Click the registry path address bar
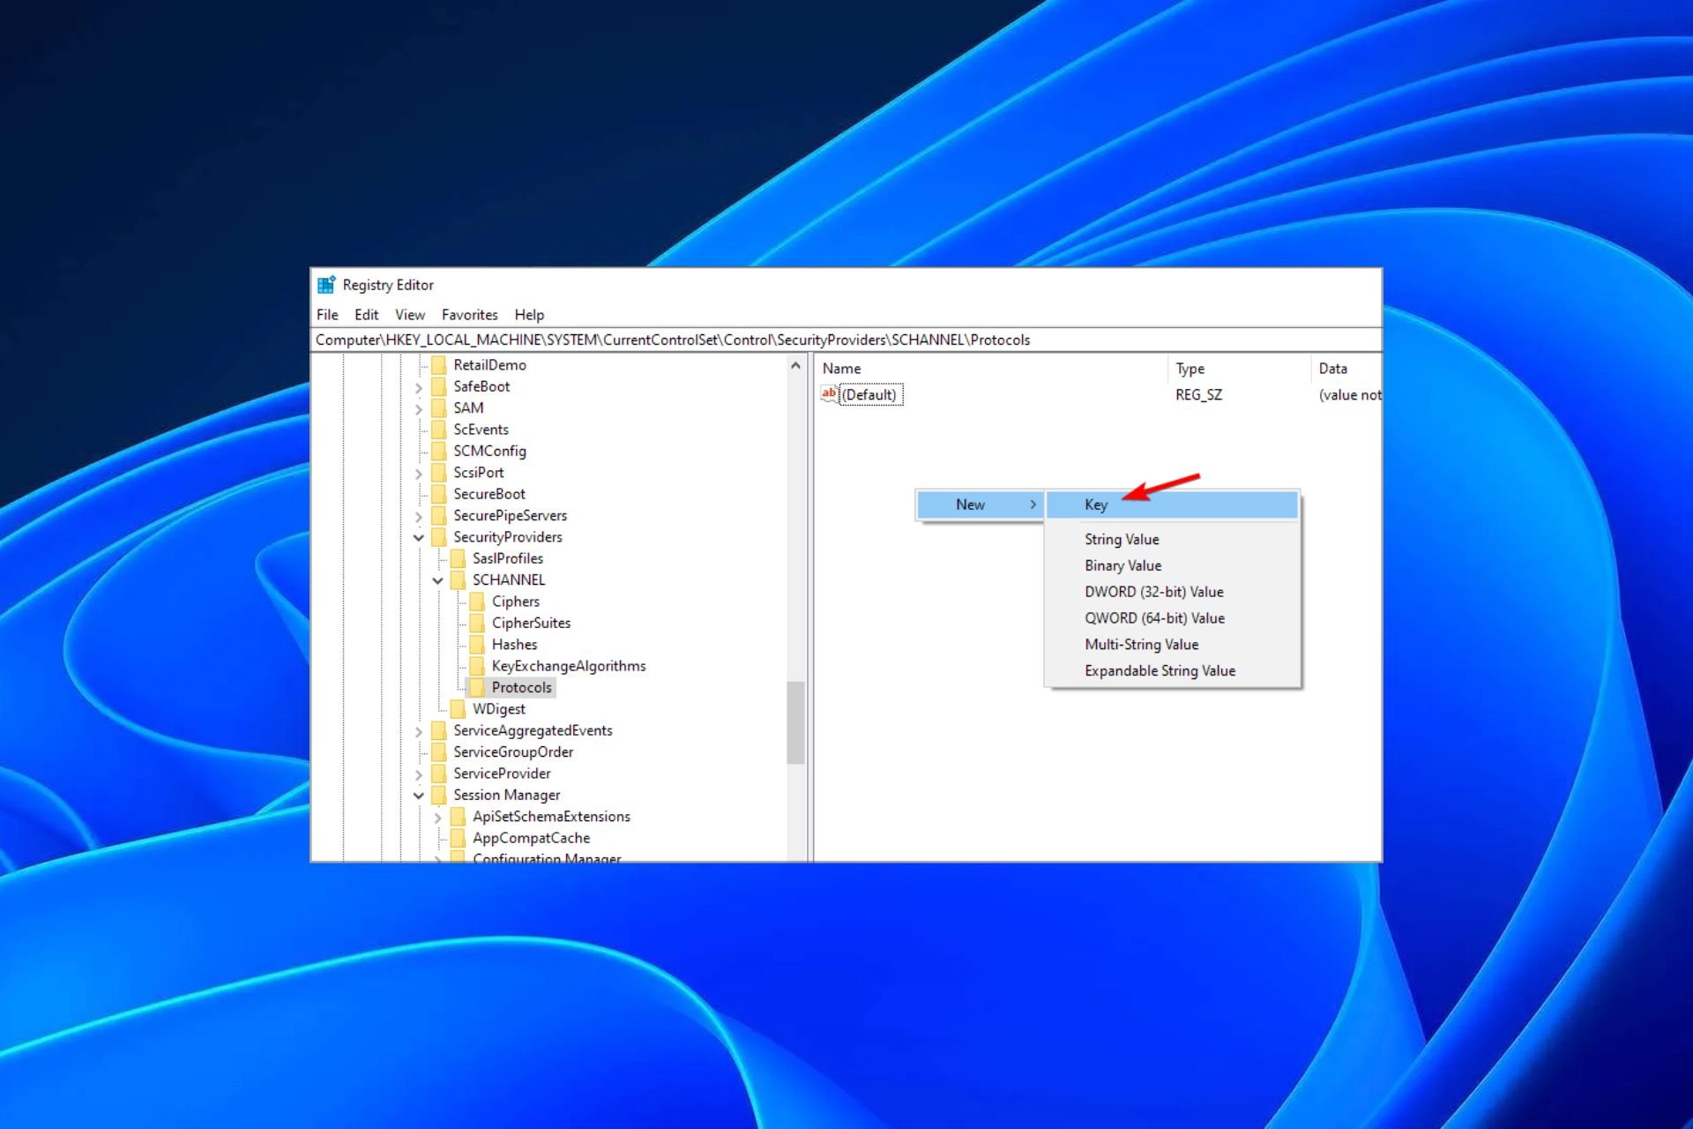Screen dimensions: 1693x1129 coord(846,340)
